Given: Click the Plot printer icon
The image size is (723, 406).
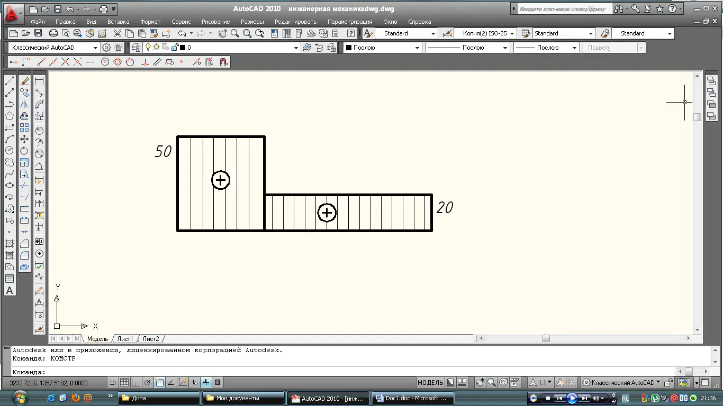Looking at the screenshot, I should pyautogui.click(x=53, y=33).
